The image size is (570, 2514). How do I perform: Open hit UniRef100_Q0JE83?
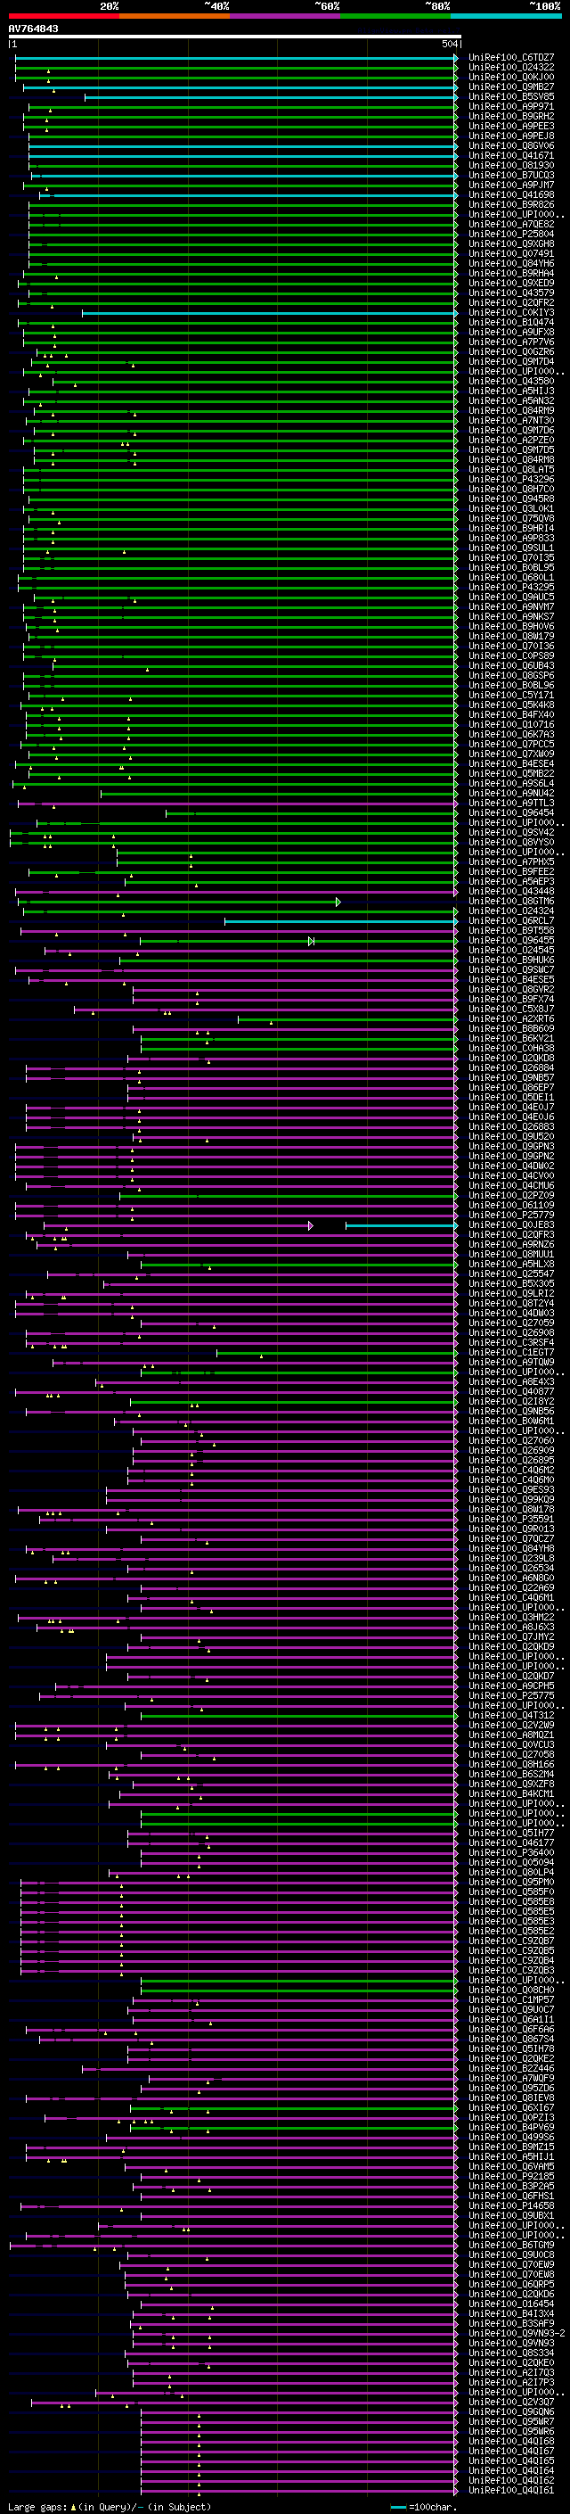click(510, 1225)
